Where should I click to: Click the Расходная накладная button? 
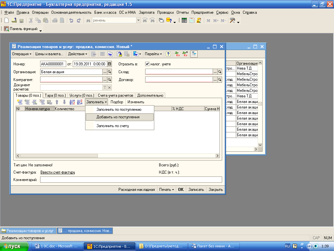137,190
